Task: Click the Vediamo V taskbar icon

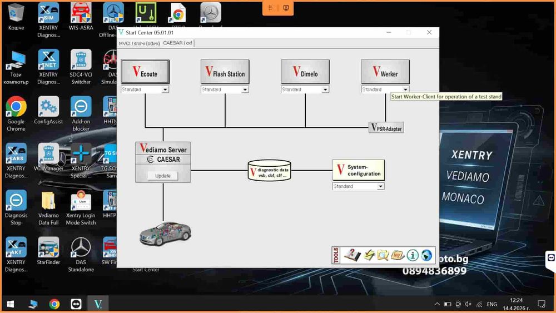Action: point(98,304)
